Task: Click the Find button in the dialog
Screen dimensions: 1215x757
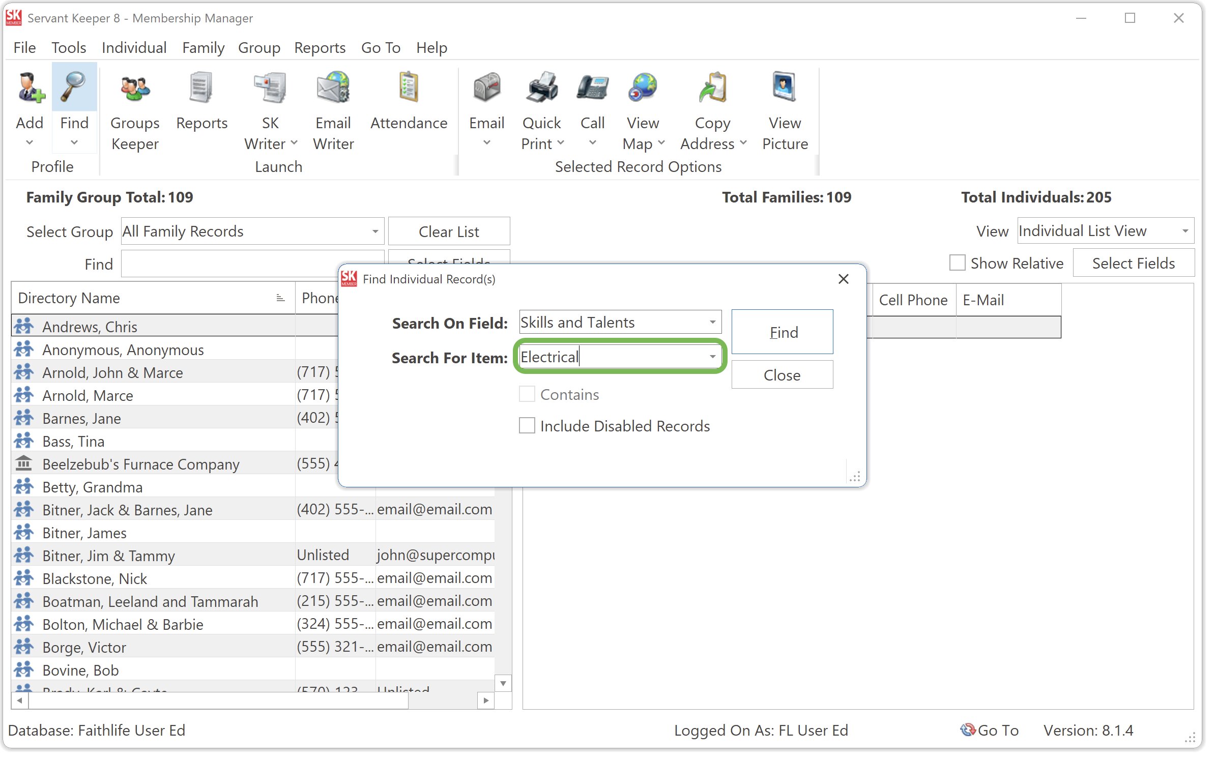Action: point(782,332)
